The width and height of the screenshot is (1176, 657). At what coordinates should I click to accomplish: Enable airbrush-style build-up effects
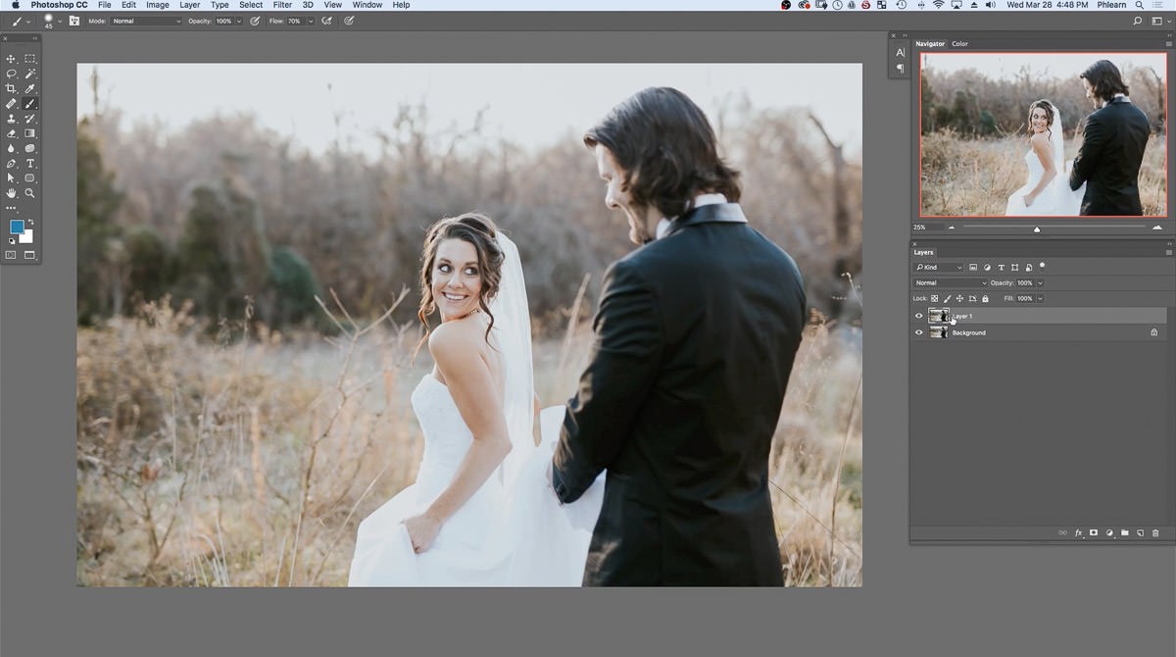click(326, 21)
